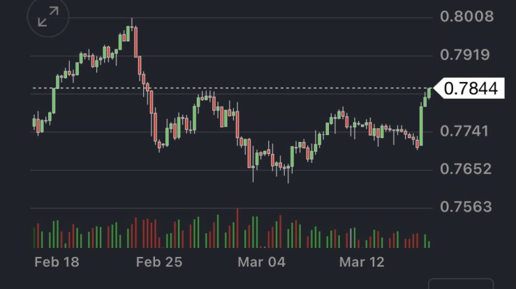This screenshot has width=516, height=289.
Task: Click the 0.7919 price axis label
Action: tap(467, 54)
